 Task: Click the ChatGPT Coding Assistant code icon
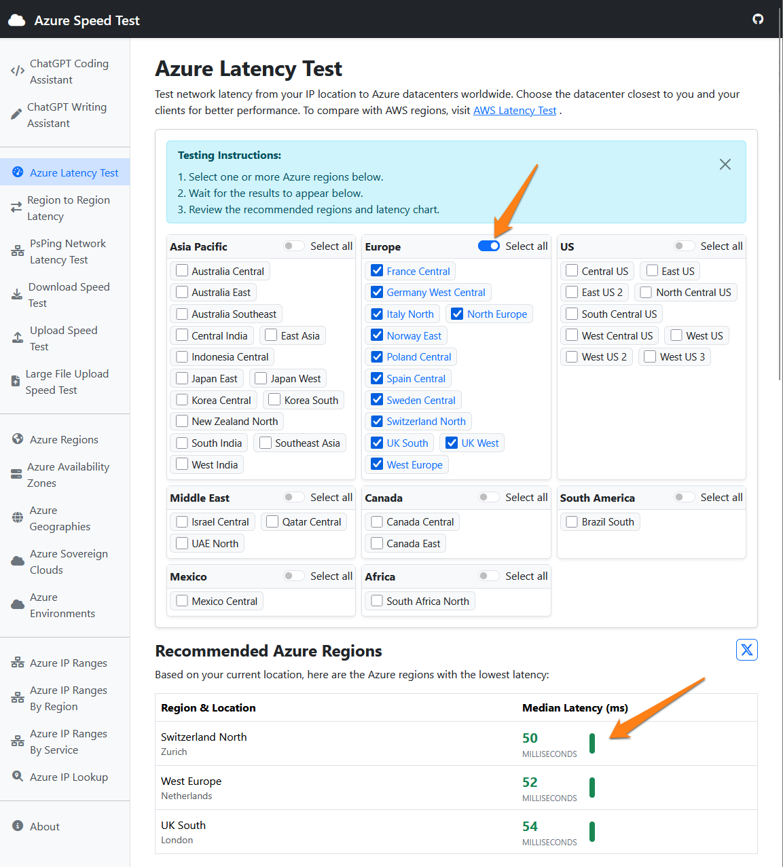pos(18,71)
